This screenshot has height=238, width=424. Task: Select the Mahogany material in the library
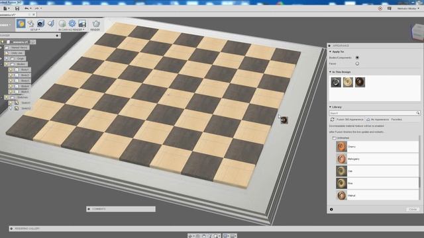(377, 159)
